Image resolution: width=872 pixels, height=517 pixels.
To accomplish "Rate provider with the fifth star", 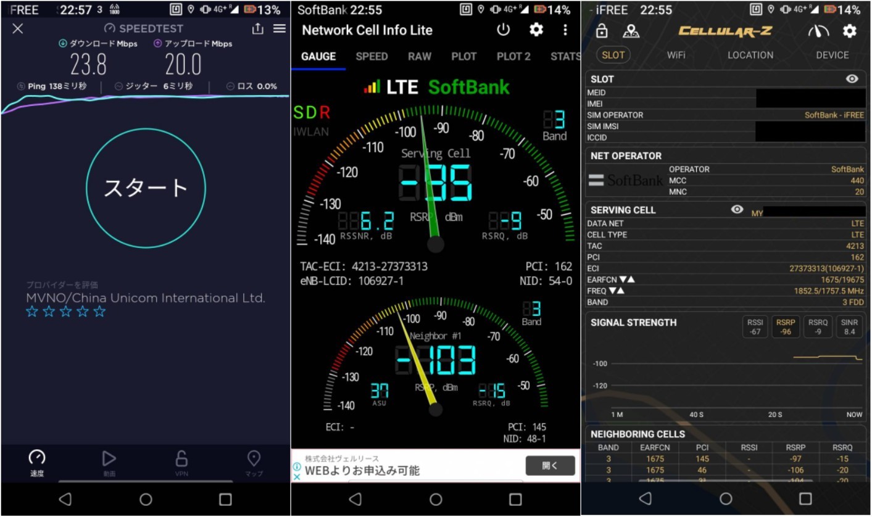I will coord(100,312).
